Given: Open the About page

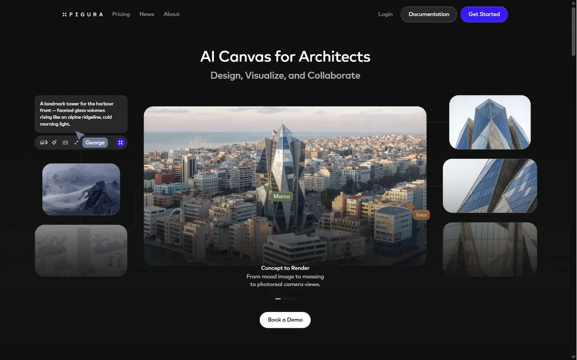Looking at the screenshot, I should (172, 14).
